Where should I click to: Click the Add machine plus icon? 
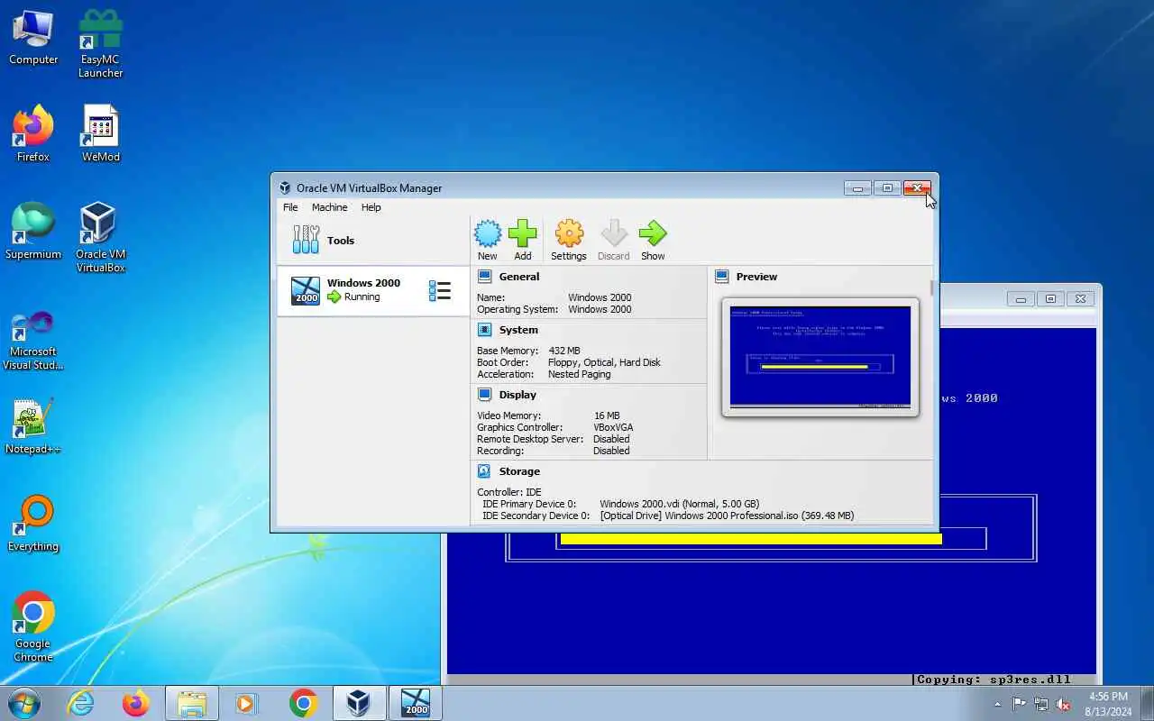coord(523,233)
